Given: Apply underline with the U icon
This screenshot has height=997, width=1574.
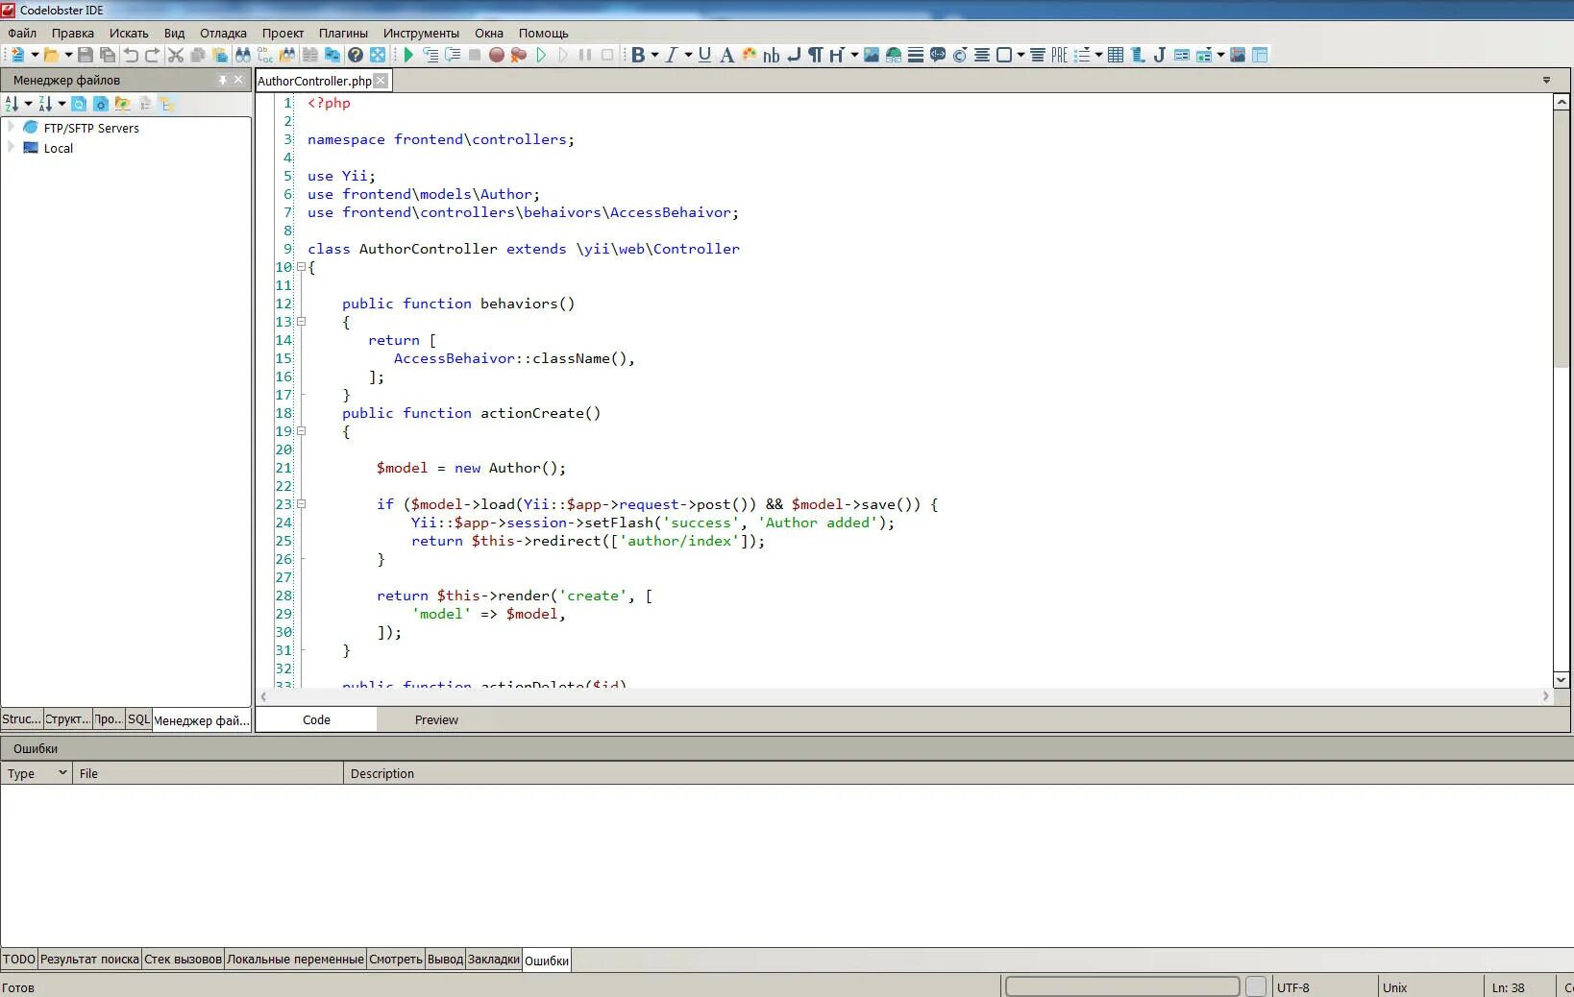Looking at the screenshot, I should point(705,55).
